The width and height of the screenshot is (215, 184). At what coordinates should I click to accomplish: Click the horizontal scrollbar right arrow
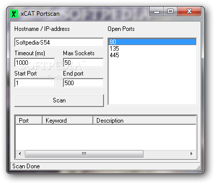coord(192,154)
